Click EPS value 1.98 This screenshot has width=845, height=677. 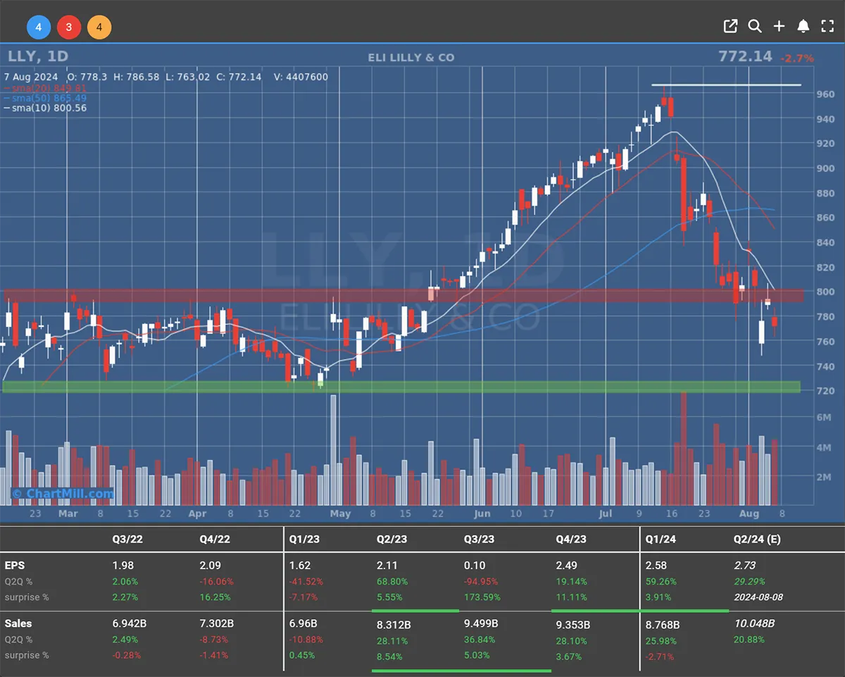pyautogui.click(x=123, y=566)
